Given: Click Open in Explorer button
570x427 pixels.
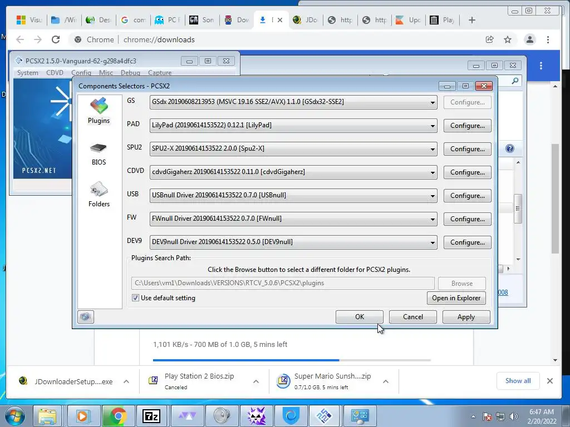Looking at the screenshot, I should [x=456, y=298].
